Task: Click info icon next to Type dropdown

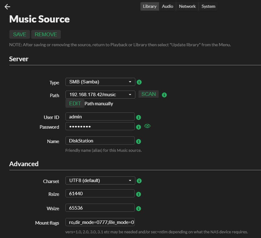Action: pos(139,82)
